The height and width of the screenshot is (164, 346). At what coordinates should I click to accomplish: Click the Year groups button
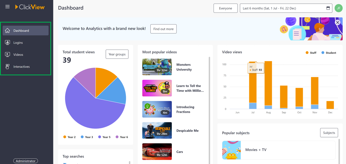click(x=117, y=54)
